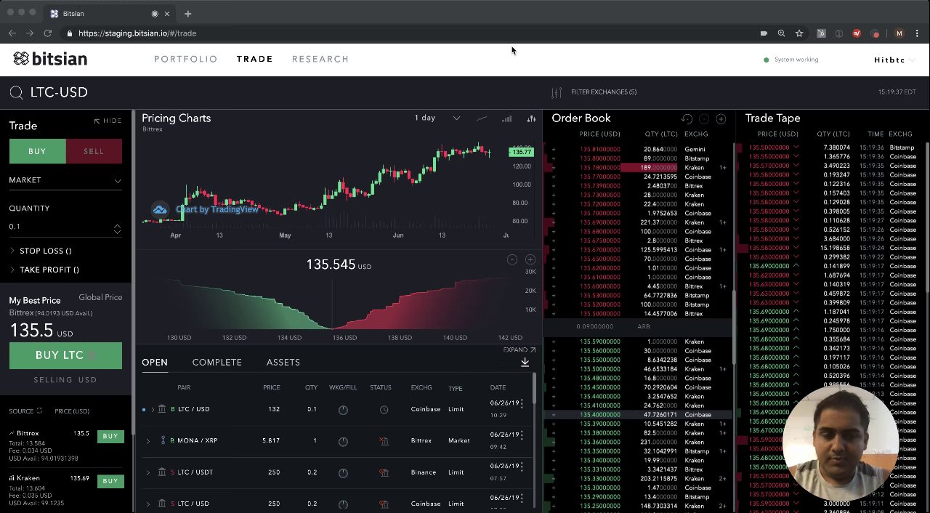Expand the STOP LOSS section
This screenshot has height=513, width=930.
[41, 251]
